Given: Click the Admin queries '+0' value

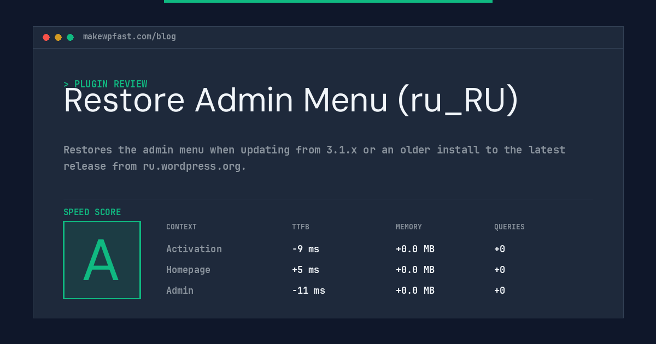Looking at the screenshot, I should [x=500, y=290].
